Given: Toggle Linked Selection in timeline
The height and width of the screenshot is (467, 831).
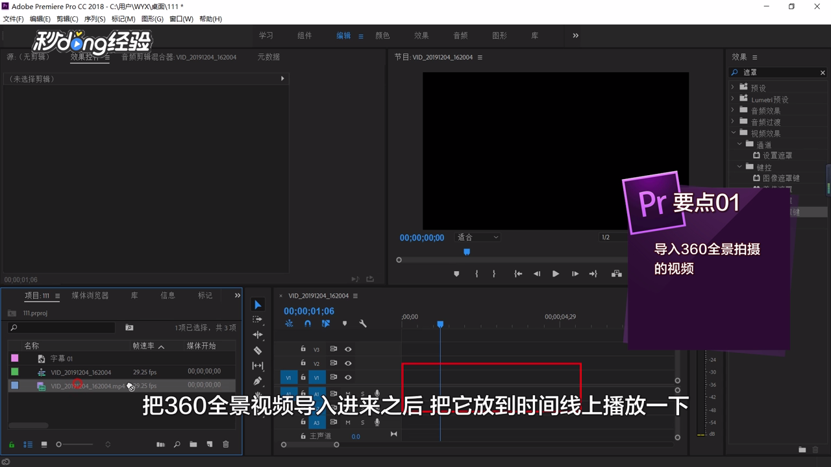Looking at the screenshot, I should click(x=326, y=324).
